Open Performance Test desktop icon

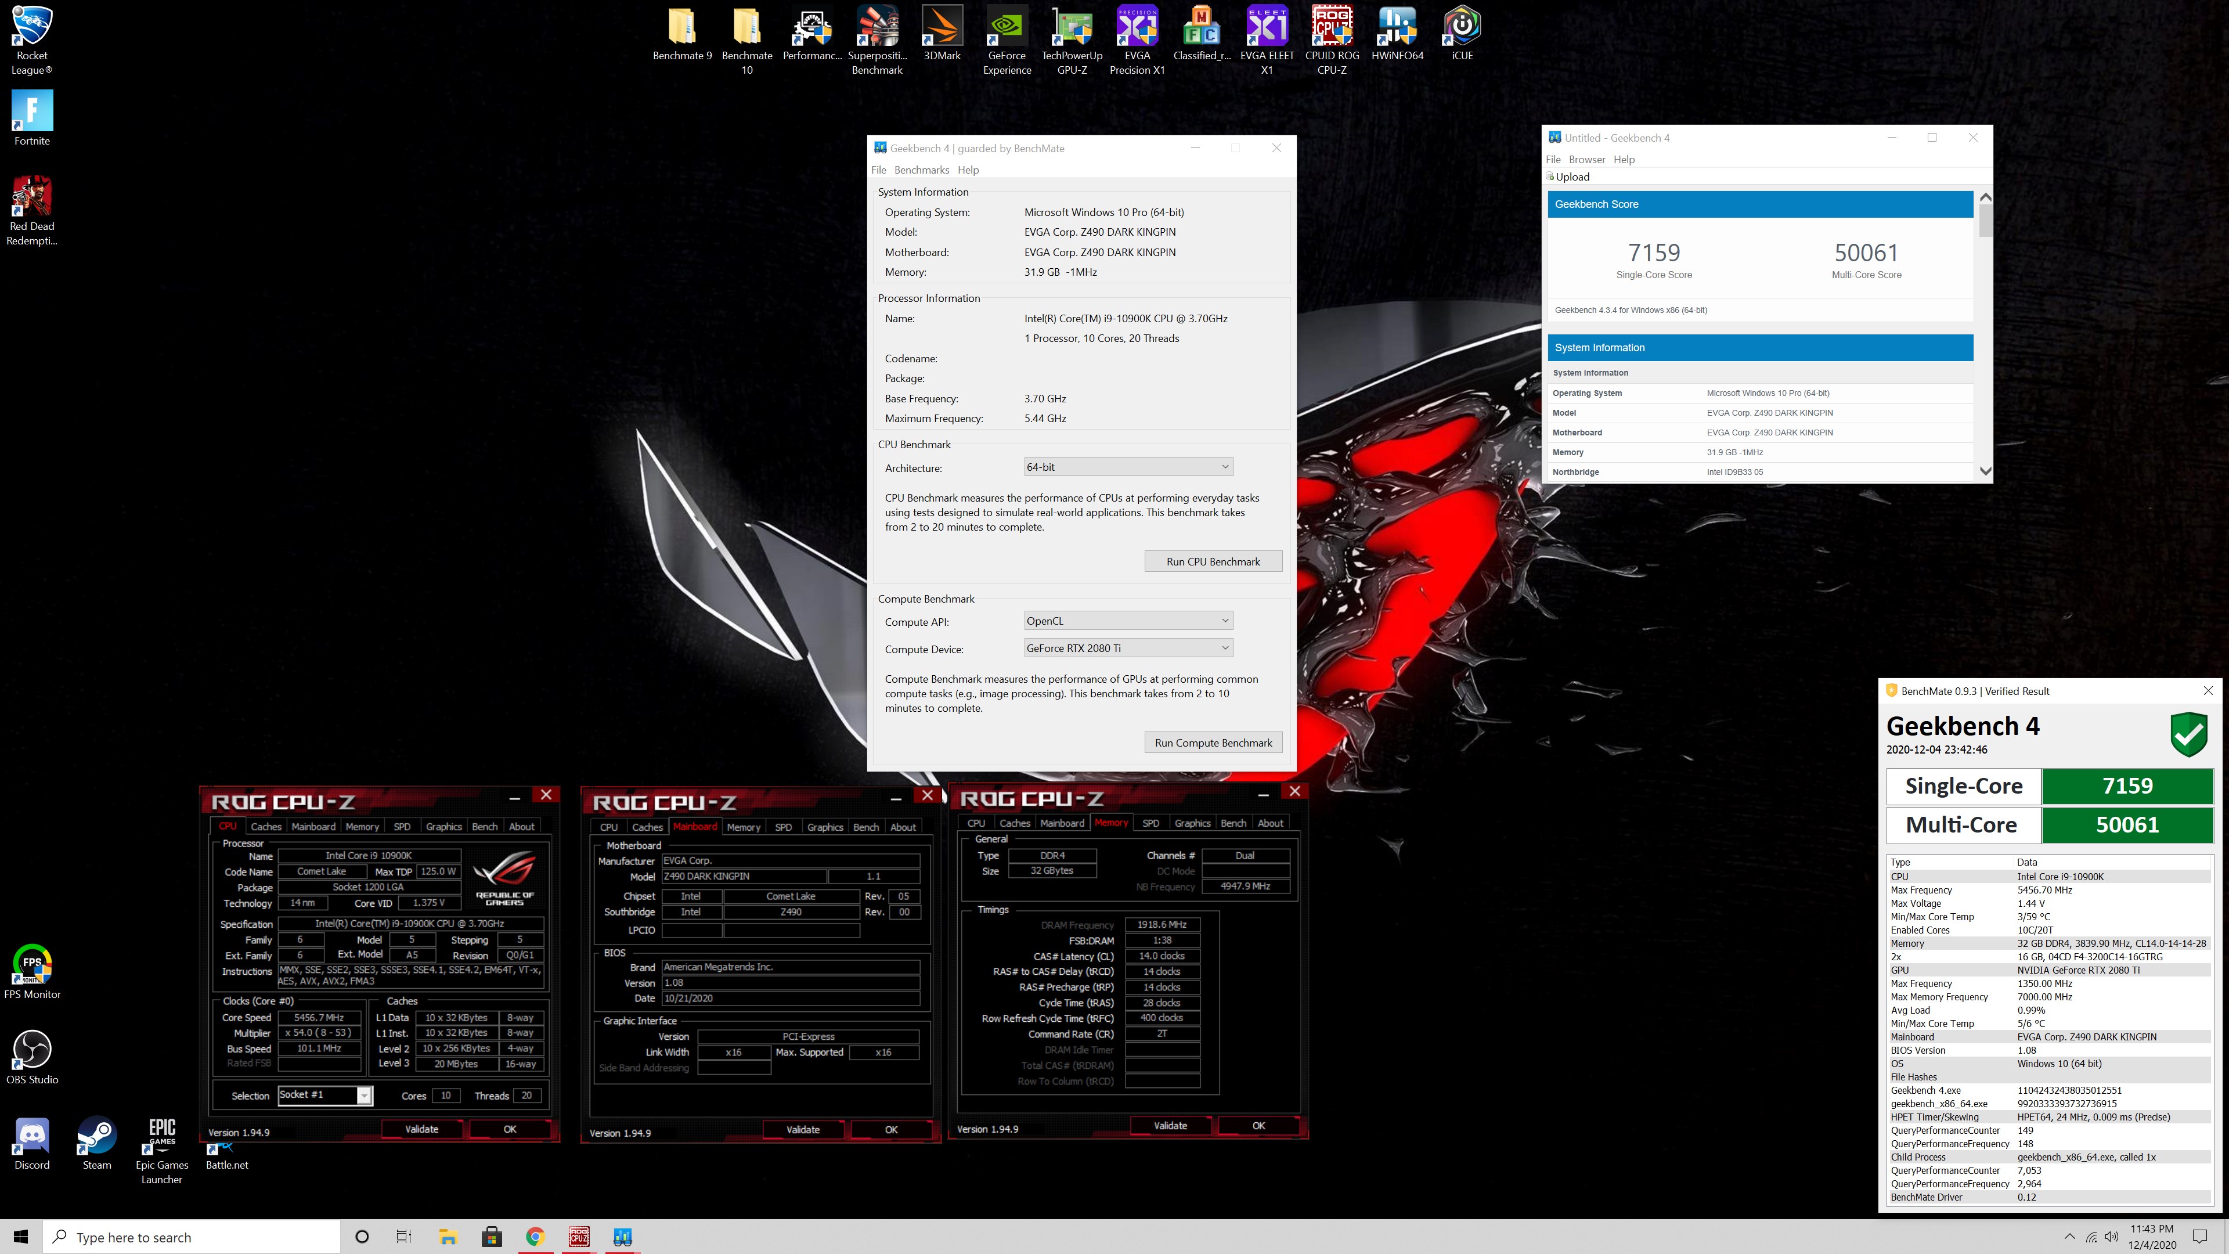(x=811, y=35)
